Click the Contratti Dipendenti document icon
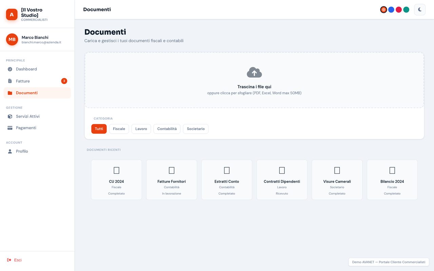This screenshot has height=271, width=434. pos(282,170)
